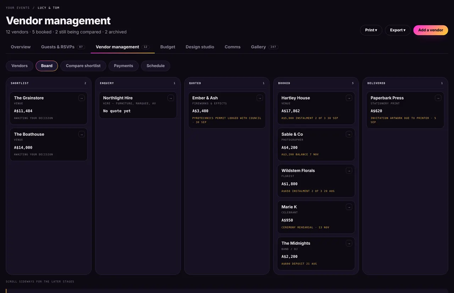This screenshot has width=454, height=293.
Task: Click the arrow icon on Northlight Hire card
Action: click(171, 98)
